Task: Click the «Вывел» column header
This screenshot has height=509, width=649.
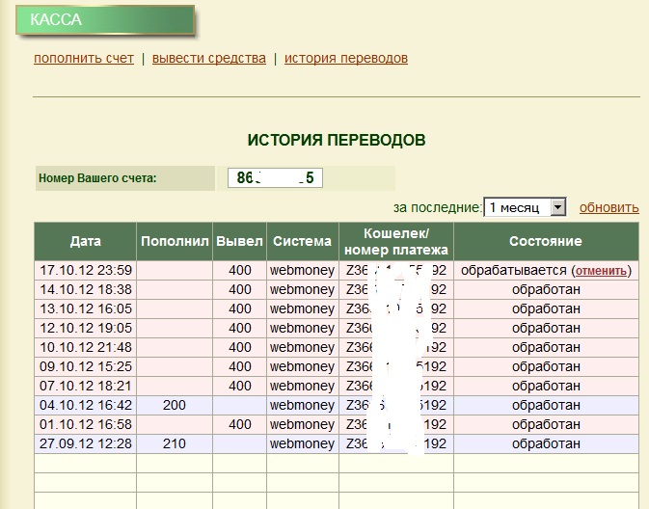Action: point(239,241)
